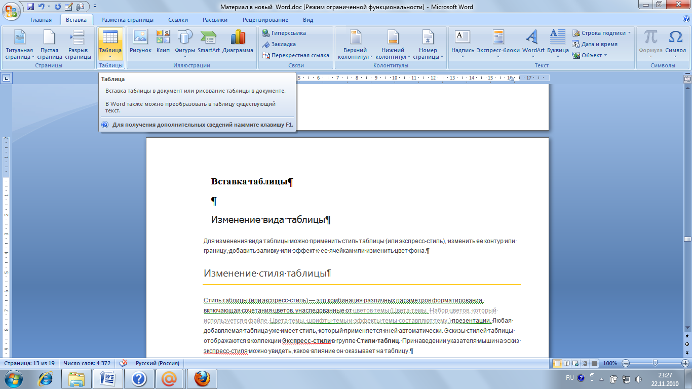Switch to Web Layout view
Screen dimensions: 692x389
coord(576,363)
